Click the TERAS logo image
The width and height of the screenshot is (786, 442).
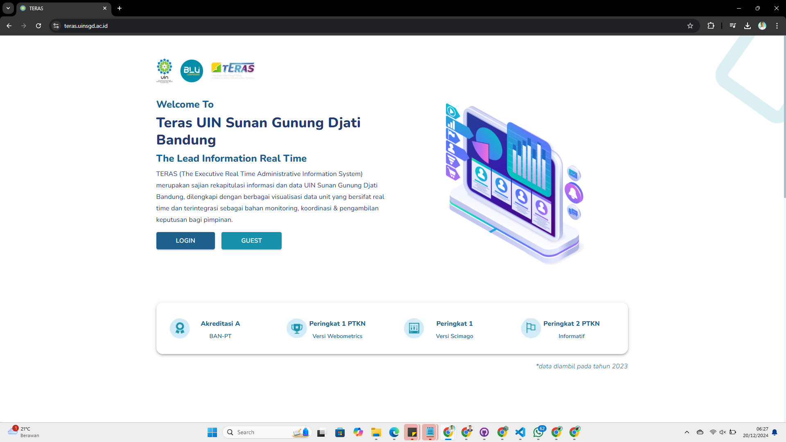(x=233, y=70)
